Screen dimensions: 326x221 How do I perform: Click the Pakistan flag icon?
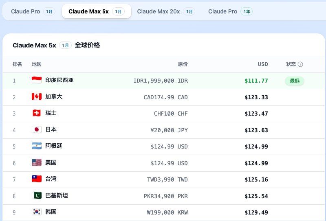(37, 195)
